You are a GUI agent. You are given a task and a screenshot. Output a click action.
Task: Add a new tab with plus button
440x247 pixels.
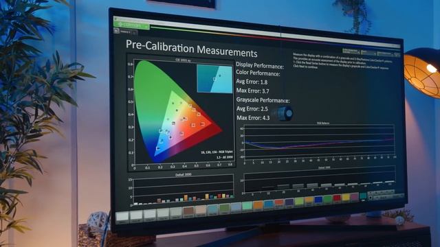coord(134,33)
